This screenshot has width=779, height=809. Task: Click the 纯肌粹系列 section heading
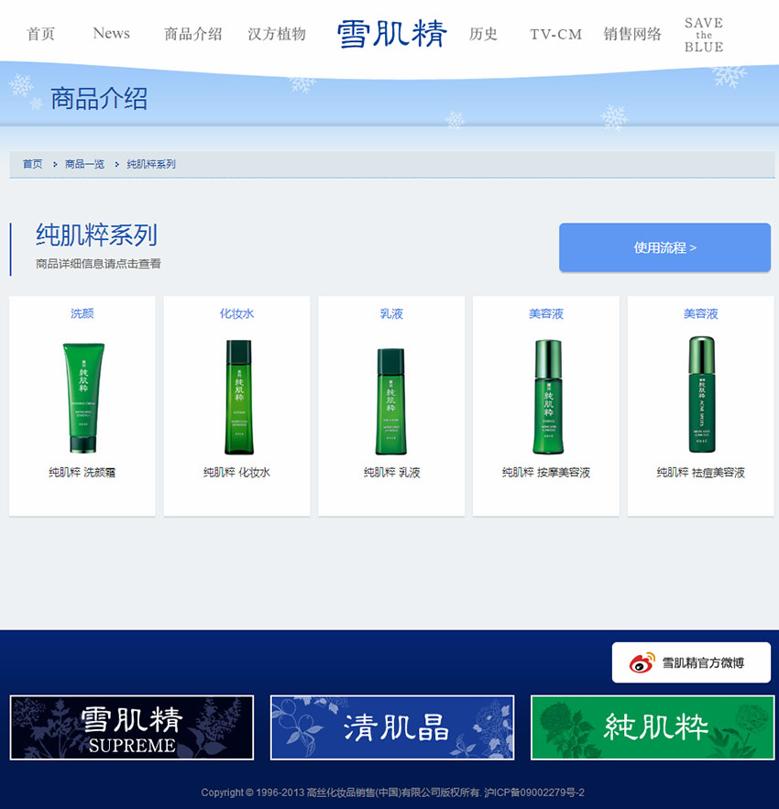[x=96, y=235]
